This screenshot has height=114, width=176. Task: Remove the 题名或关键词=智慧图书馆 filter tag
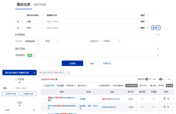(x=34, y=73)
